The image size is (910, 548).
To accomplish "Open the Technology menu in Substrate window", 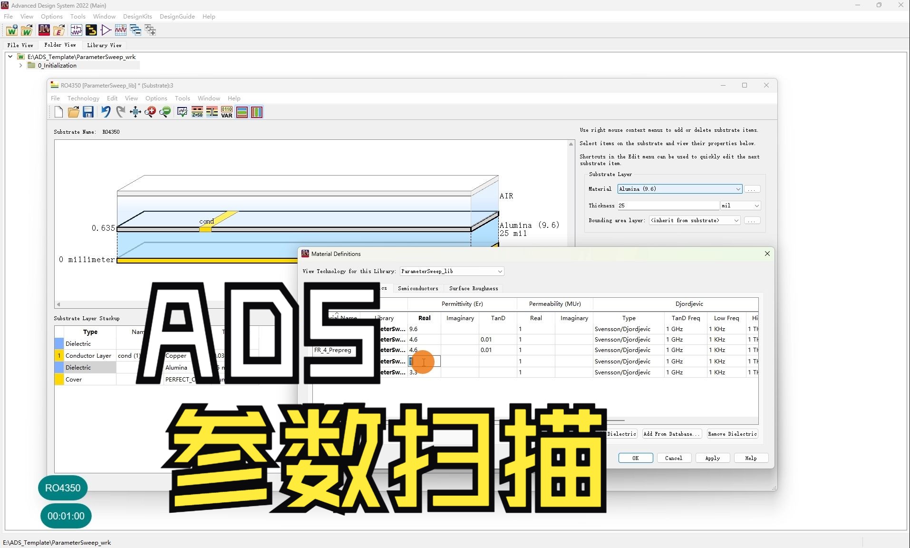I will coord(83,98).
